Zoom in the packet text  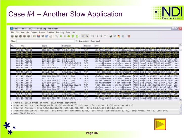click(93, 36)
